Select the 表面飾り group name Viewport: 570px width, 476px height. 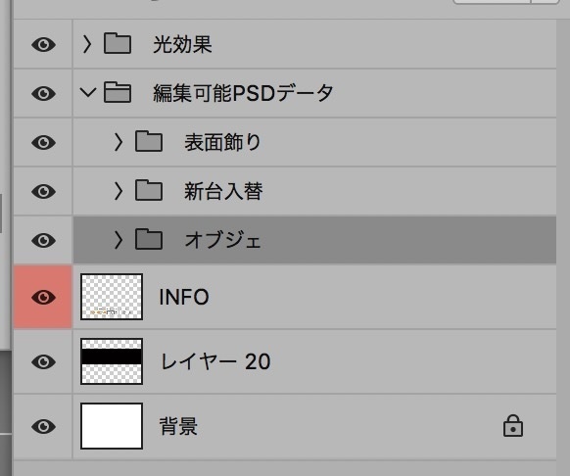pyautogui.click(x=223, y=142)
